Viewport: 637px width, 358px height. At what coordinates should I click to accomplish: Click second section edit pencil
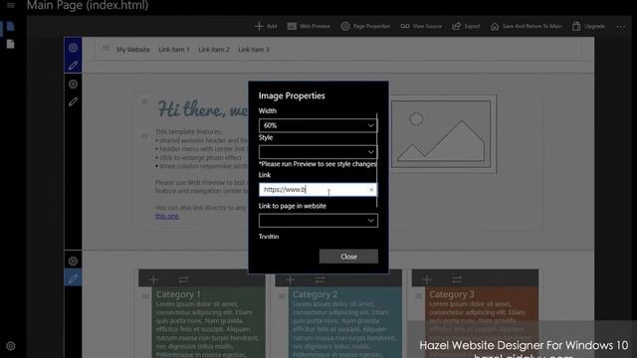click(73, 101)
